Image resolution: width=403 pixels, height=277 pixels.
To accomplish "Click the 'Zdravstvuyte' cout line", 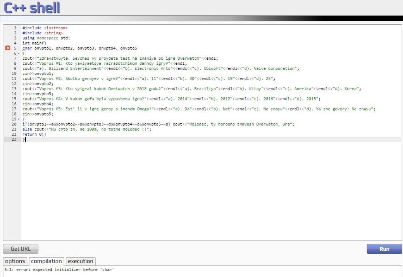I will point(120,58).
